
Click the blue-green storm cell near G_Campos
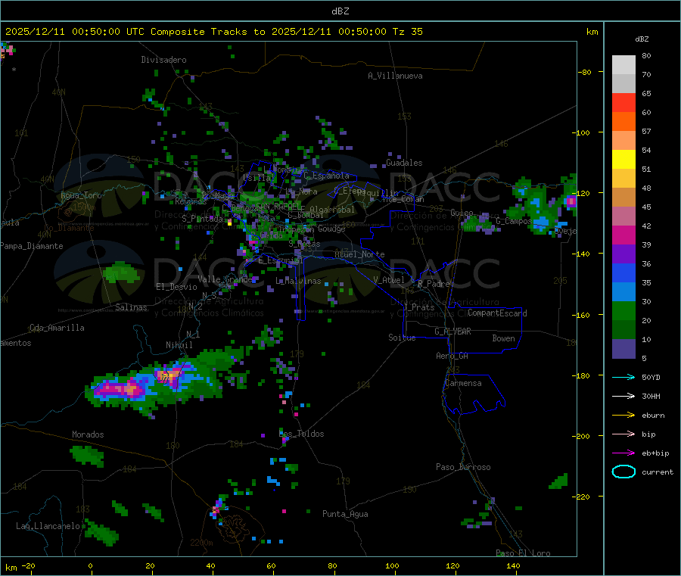point(536,208)
